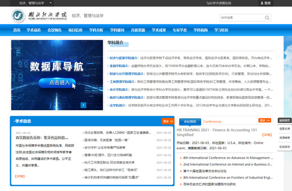Viewport: 292px width, 191px height.
Task: Click the 更多 button in 学术动态 panel
Action: tap(168, 122)
